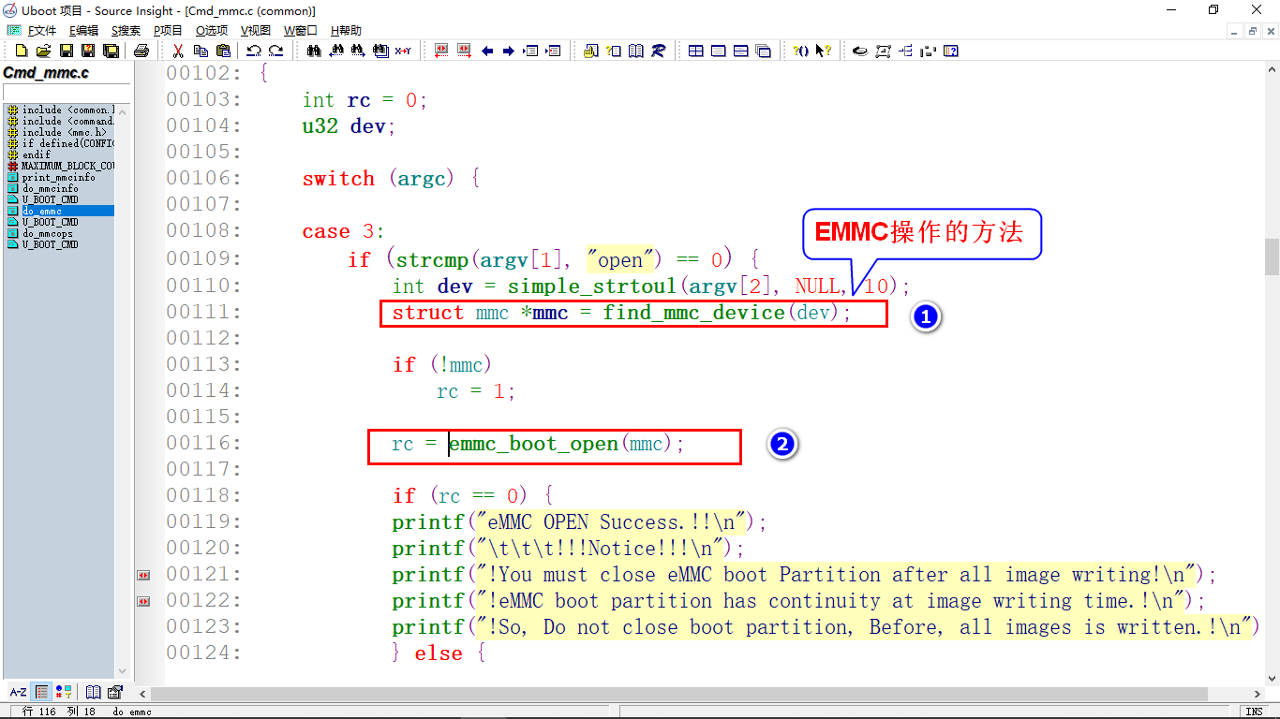Paste using the clipboard icon

point(223,51)
